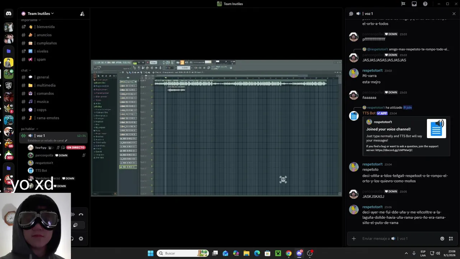The height and width of the screenshot is (259, 460).
Task: Open the multimedia channel
Action: click(x=54, y=85)
